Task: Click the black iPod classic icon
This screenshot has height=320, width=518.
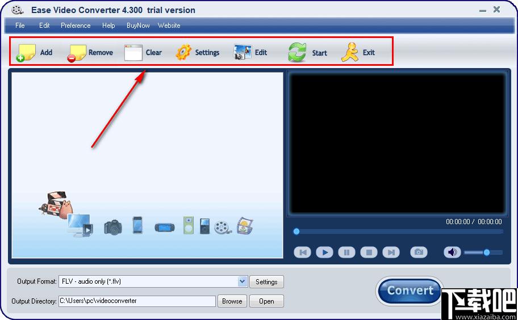Action: click(204, 226)
